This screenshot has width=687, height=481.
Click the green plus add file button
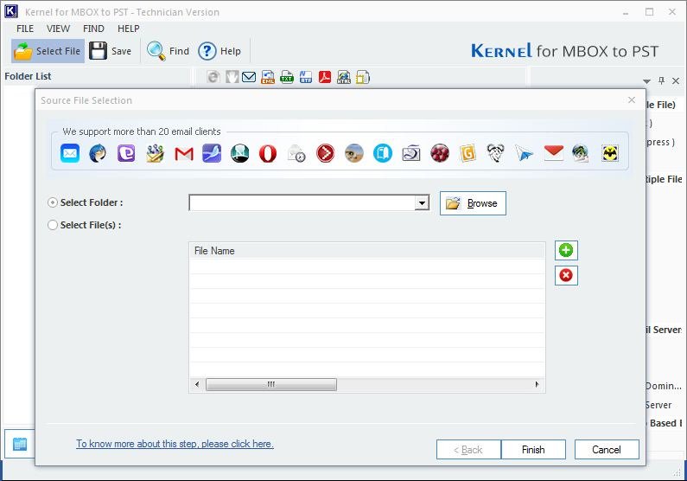566,250
